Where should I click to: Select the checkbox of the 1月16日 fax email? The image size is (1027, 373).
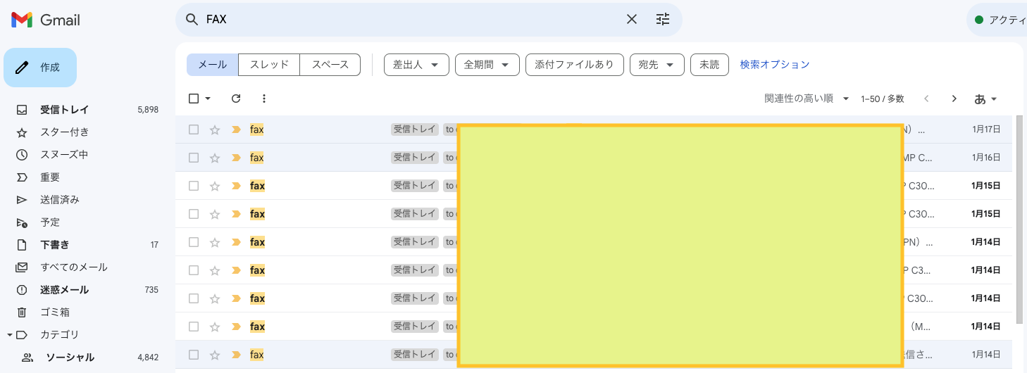[x=194, y=158]
